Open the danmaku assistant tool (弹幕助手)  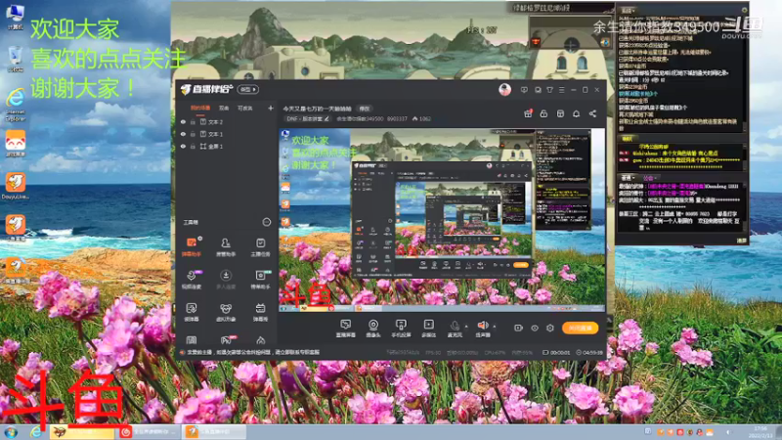click(192, 247)
